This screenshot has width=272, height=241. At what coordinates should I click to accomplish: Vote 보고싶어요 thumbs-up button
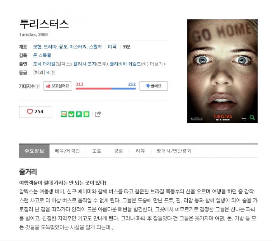(58, 86)
